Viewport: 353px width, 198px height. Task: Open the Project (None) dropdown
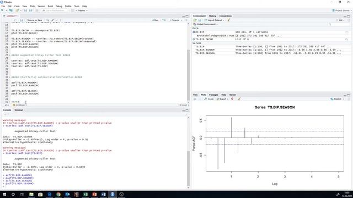[342, 10]
